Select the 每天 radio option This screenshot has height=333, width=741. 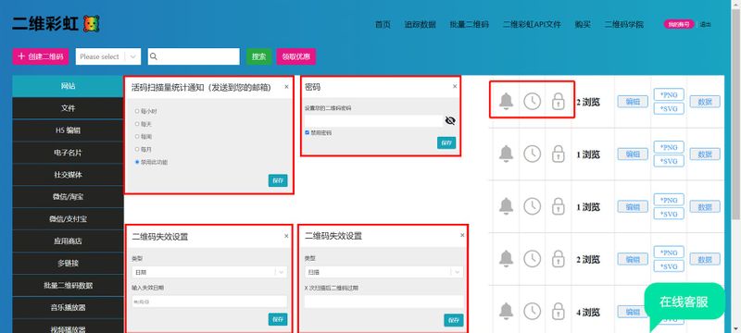(137, 124)
